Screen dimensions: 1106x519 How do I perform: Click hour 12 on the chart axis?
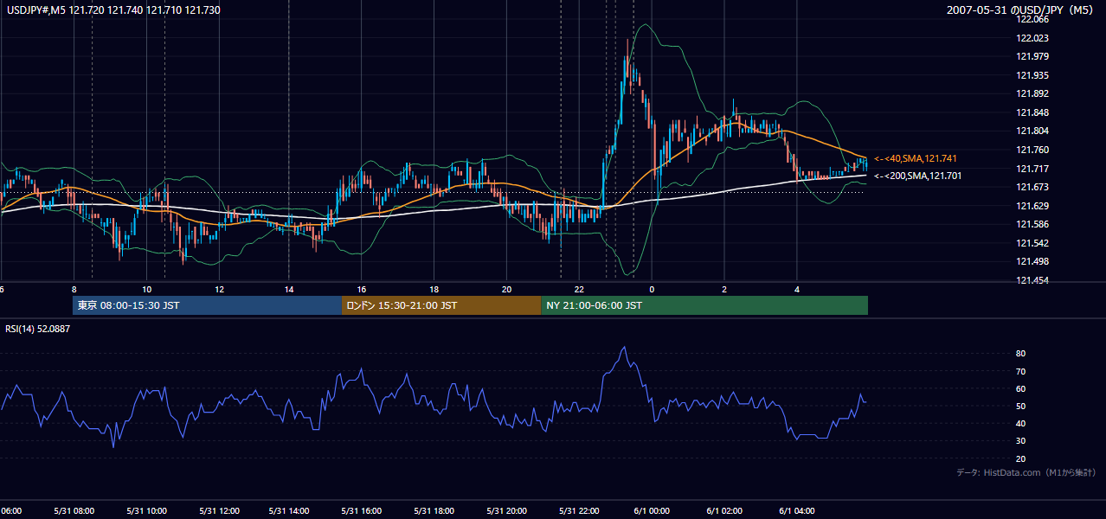point(219,289)
